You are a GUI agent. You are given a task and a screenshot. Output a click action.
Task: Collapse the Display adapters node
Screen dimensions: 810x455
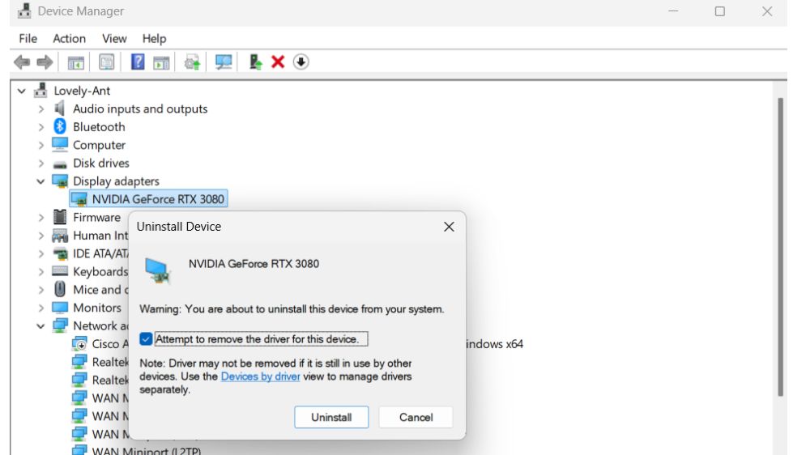click(40, 181)
